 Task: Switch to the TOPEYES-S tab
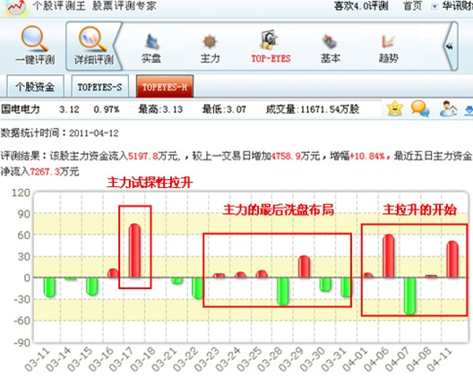tap(99, 87)
